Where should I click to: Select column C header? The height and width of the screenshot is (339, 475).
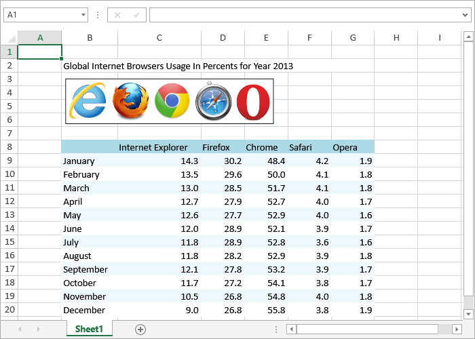[x=159, y=37]
